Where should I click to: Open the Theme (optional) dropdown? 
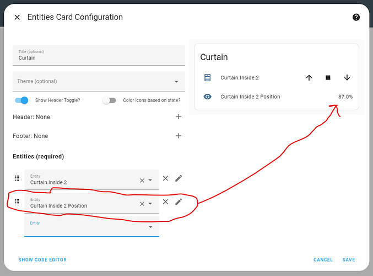point(99,82)
